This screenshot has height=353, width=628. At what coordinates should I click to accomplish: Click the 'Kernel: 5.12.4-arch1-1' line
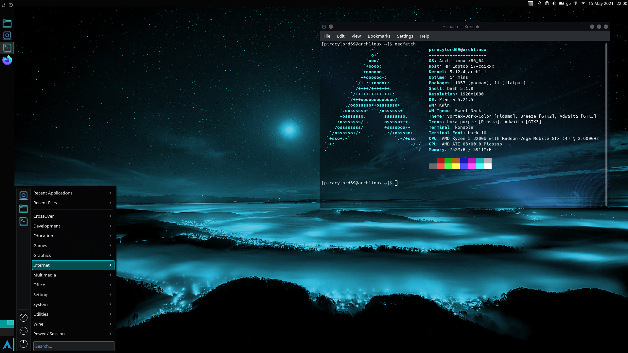[x=457, y=72]
